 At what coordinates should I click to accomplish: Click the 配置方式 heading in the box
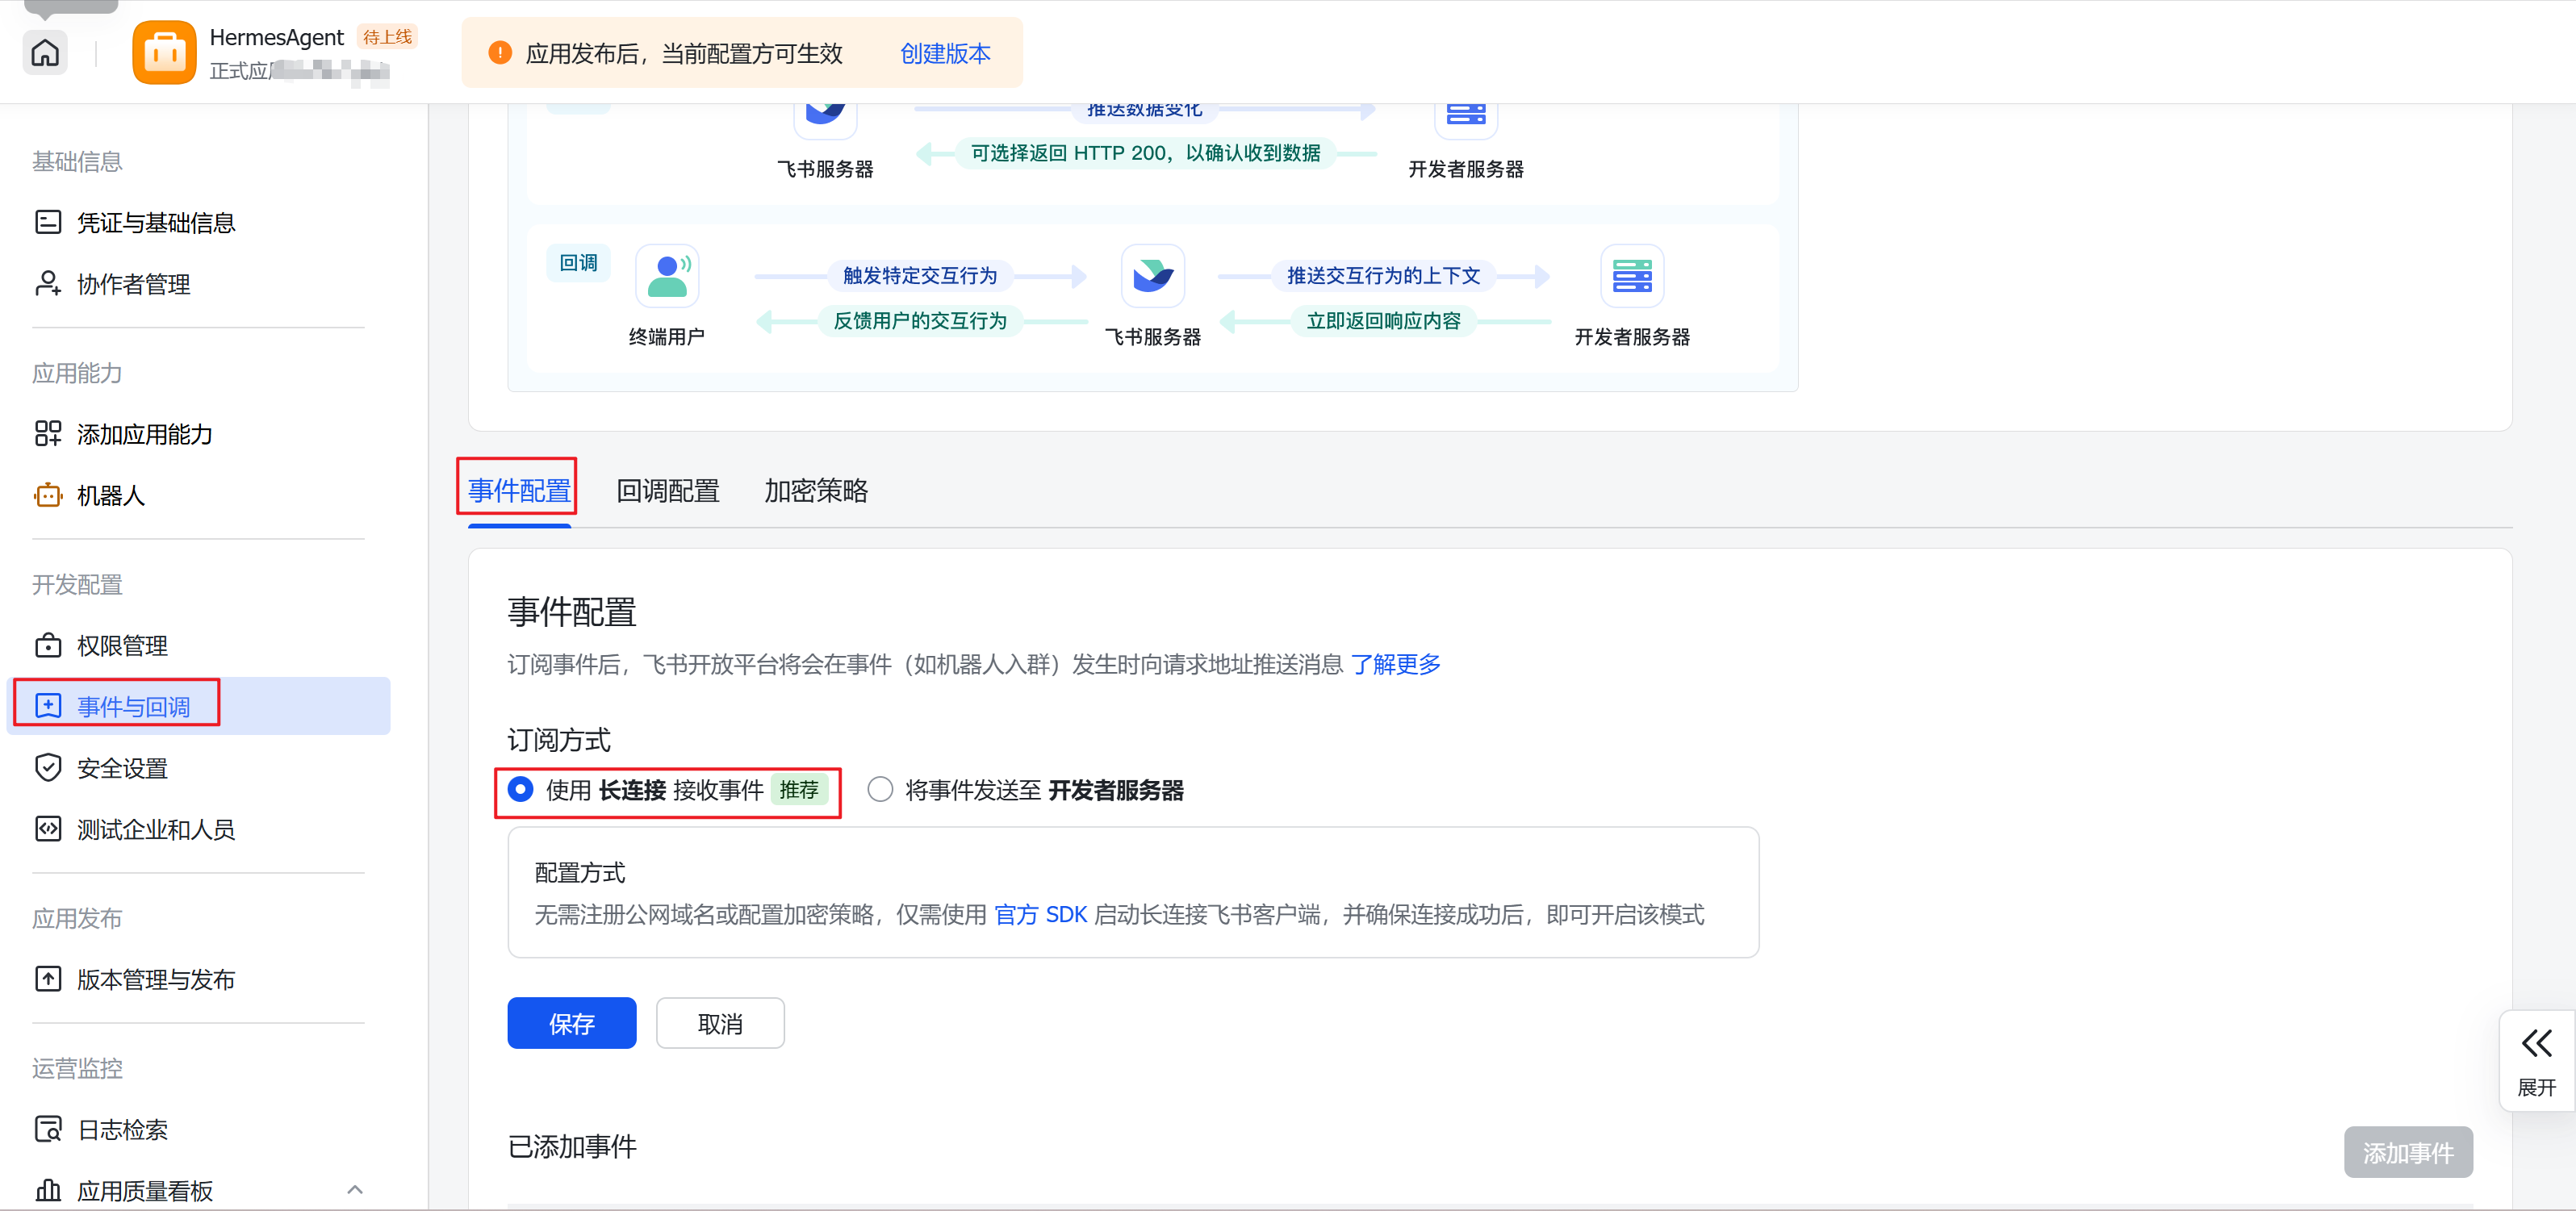coord(580,872)
